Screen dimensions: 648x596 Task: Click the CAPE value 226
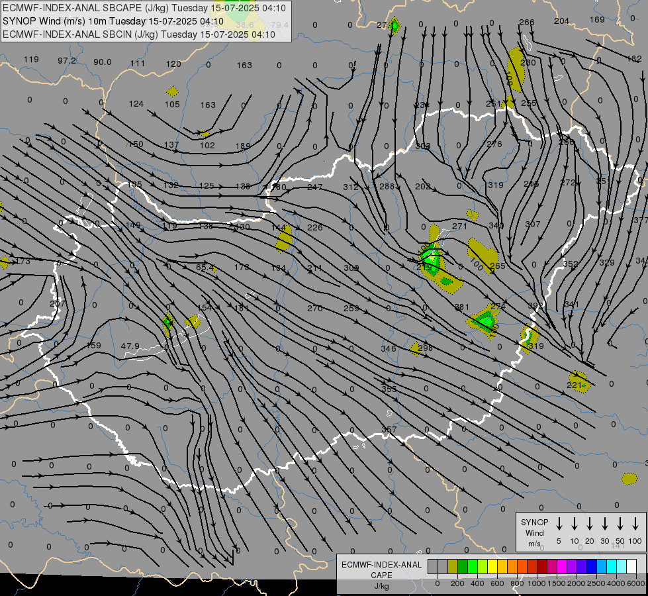[x=315, y=227]
